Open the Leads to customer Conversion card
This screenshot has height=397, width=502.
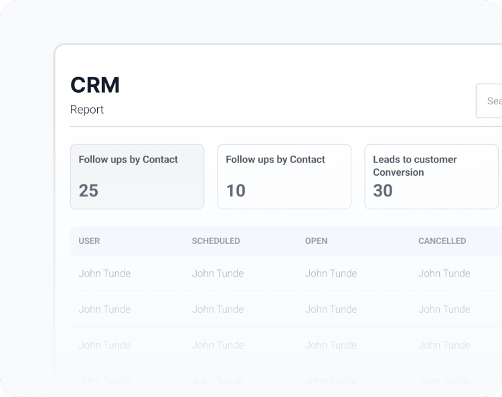[431, 176]
